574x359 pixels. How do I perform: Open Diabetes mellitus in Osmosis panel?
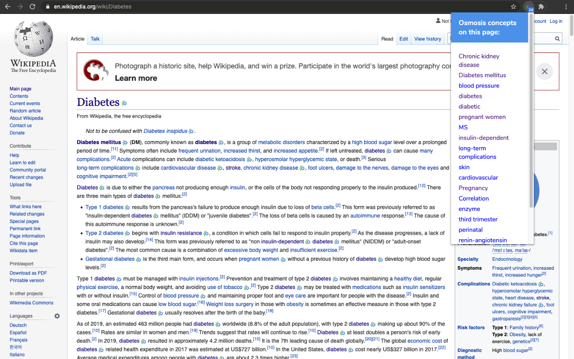click(x=482, y=75)
